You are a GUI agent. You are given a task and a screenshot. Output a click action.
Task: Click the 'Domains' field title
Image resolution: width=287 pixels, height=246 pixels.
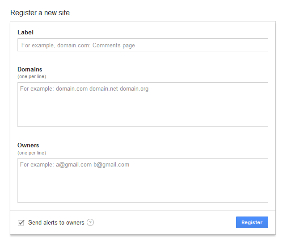coord(30,70)
